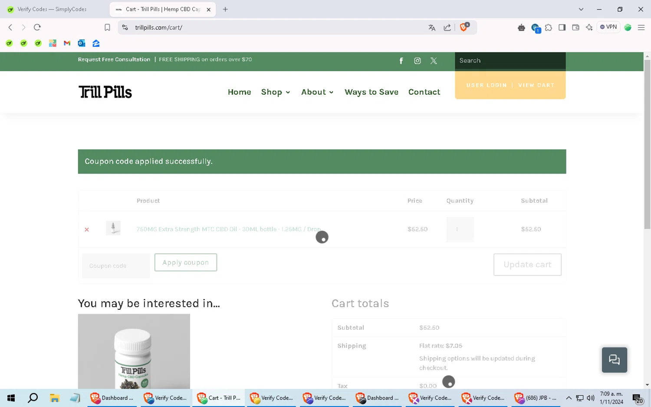
Task: Show hidden system tray icons
Action: (569, 398)
